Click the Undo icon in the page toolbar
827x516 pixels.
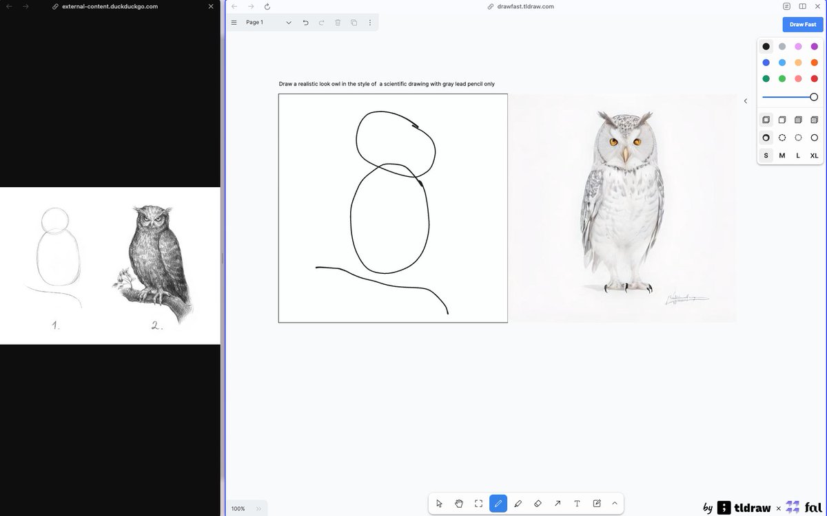(305, 22)
